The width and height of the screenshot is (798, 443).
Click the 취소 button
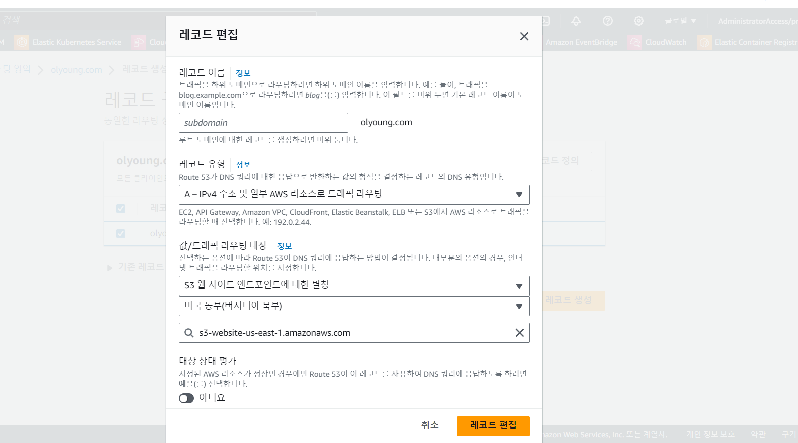[430, 425]
